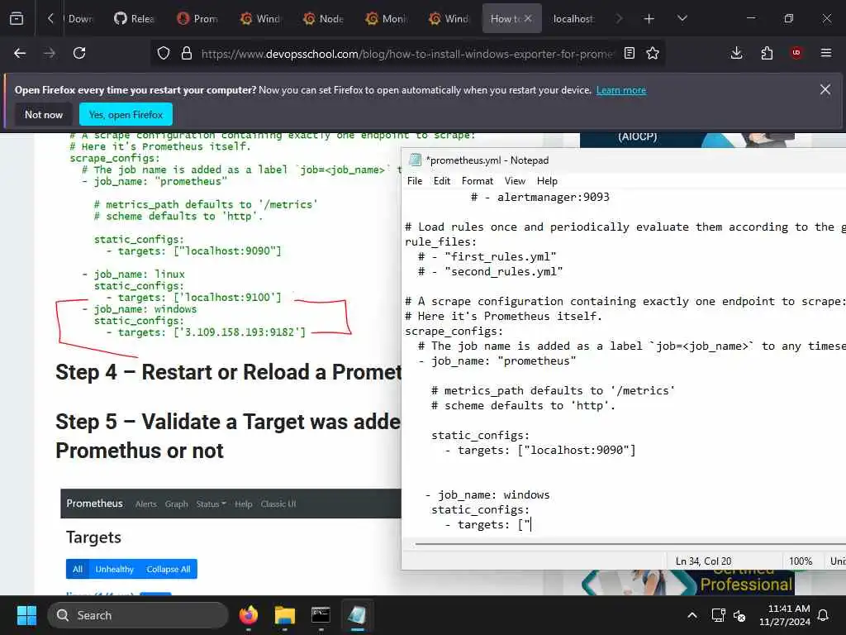Open the Notepad Edit menu
The height and width of the screenshot is (635, 846).
point(442,181)
